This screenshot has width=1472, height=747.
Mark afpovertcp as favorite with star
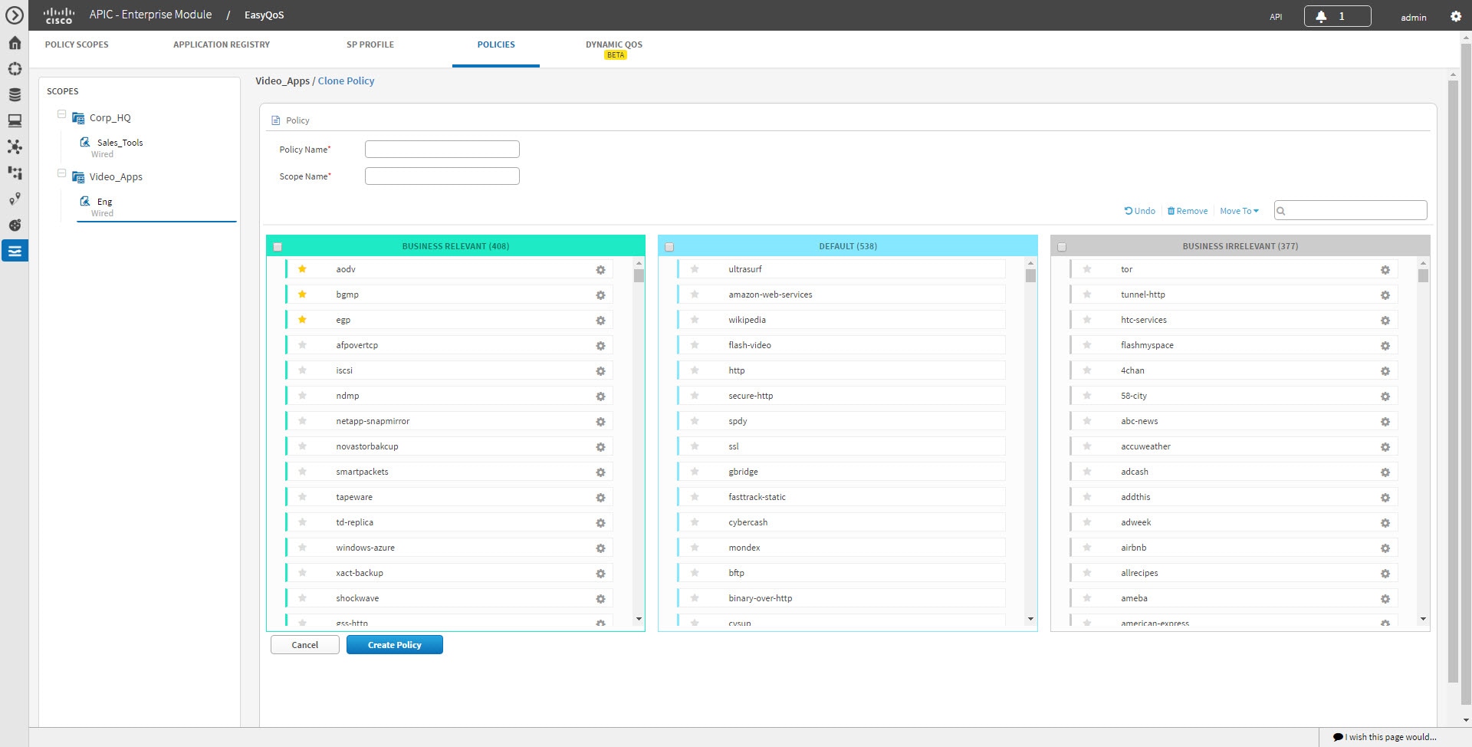point(302,344)
